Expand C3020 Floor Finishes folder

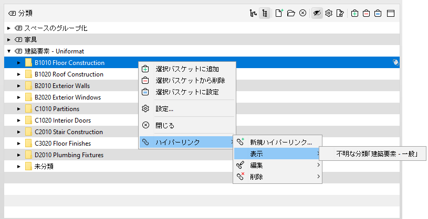pos(18,144)
